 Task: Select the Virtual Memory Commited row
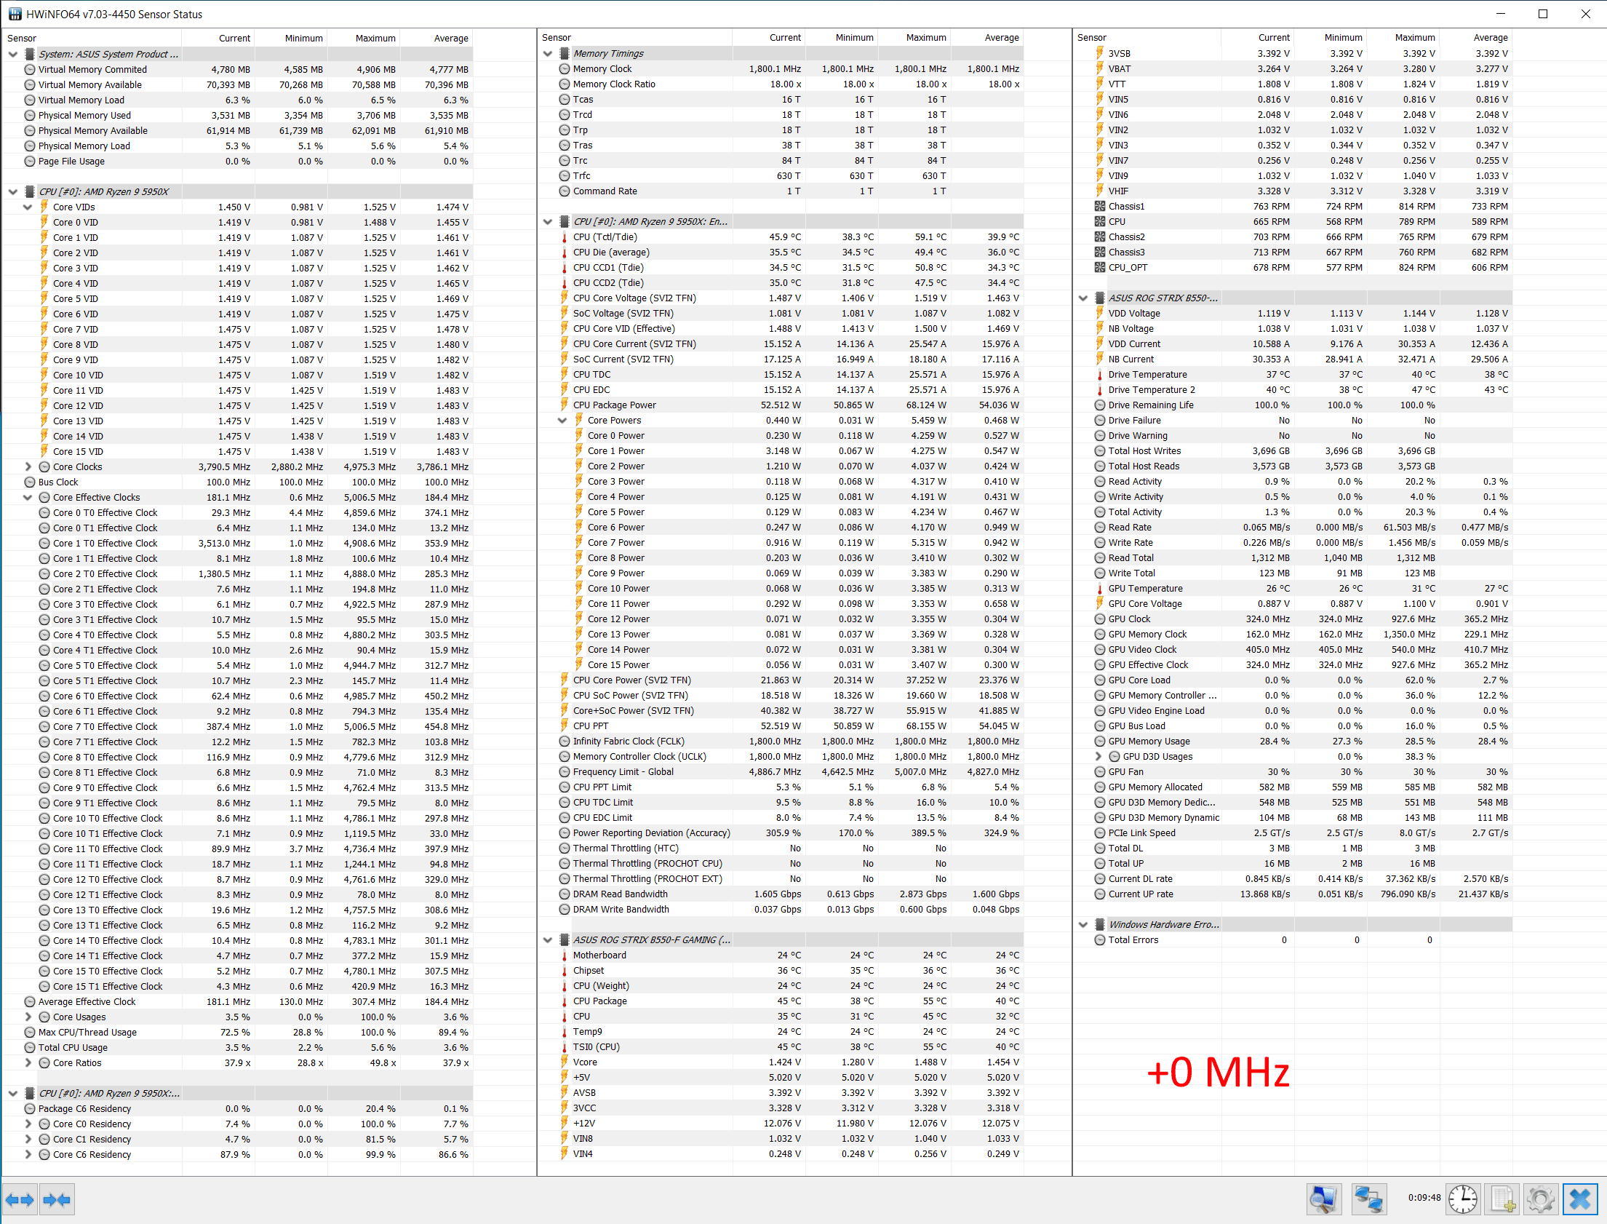tap(237, 69)
